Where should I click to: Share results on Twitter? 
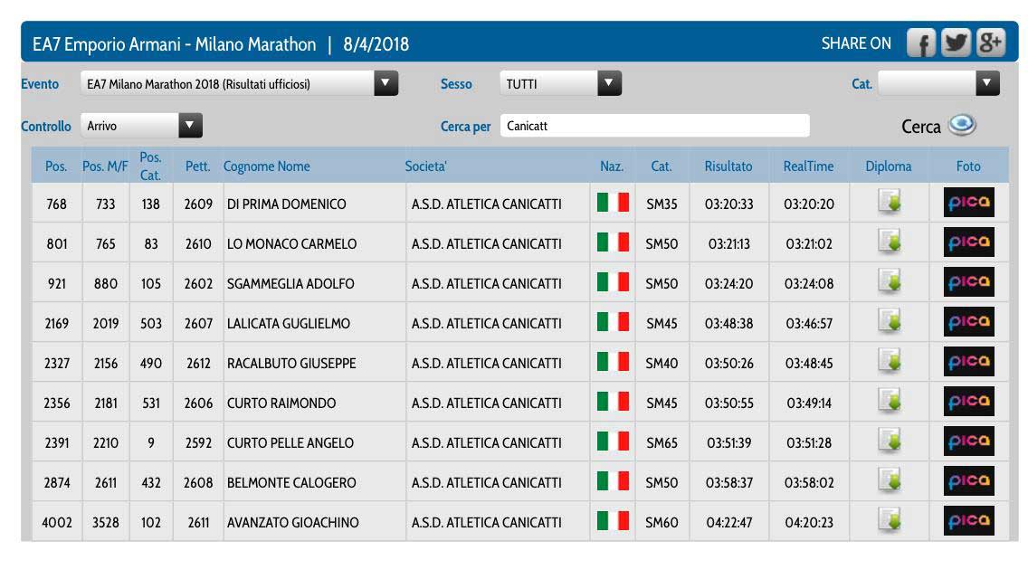956,43
